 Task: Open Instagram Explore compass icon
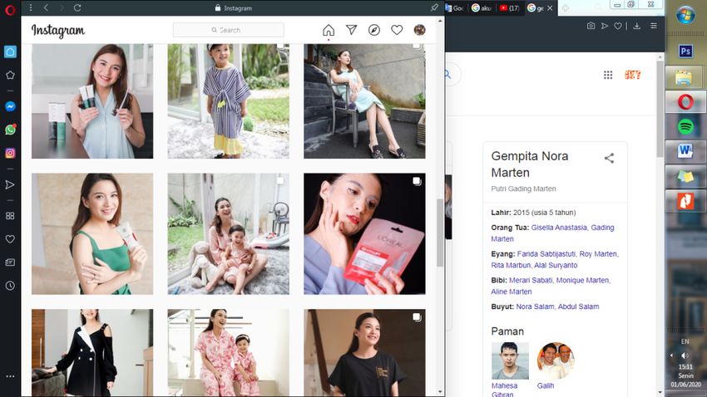coord(373,30)
